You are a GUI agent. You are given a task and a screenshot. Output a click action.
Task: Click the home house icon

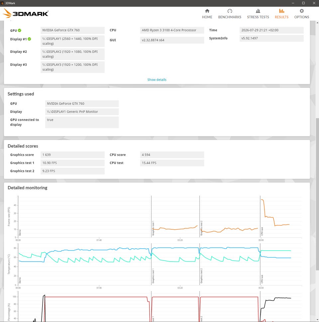pos(207,11)
